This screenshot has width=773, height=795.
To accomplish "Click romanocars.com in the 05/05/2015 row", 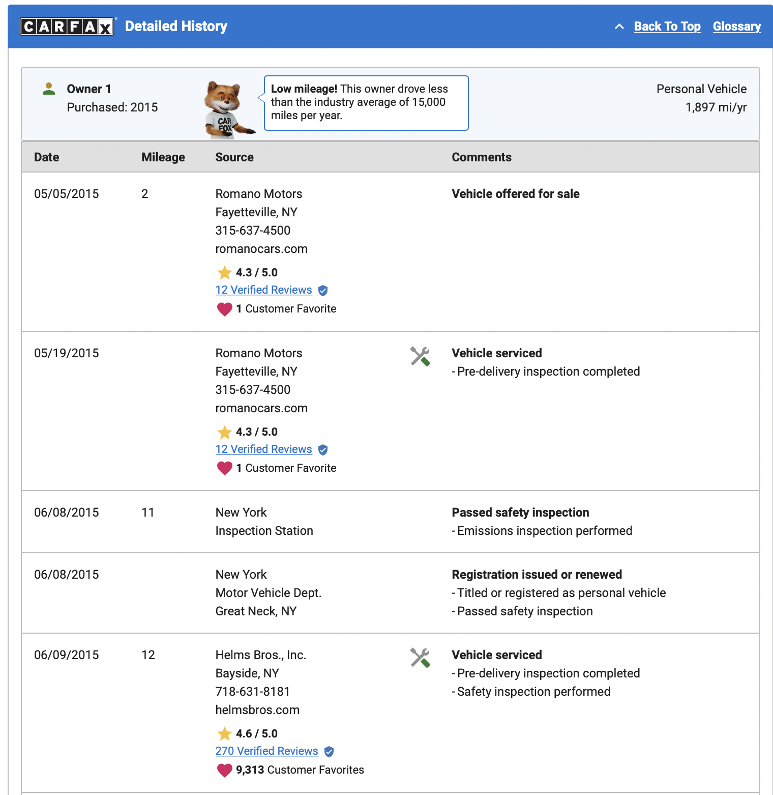I will coord(261,249).
